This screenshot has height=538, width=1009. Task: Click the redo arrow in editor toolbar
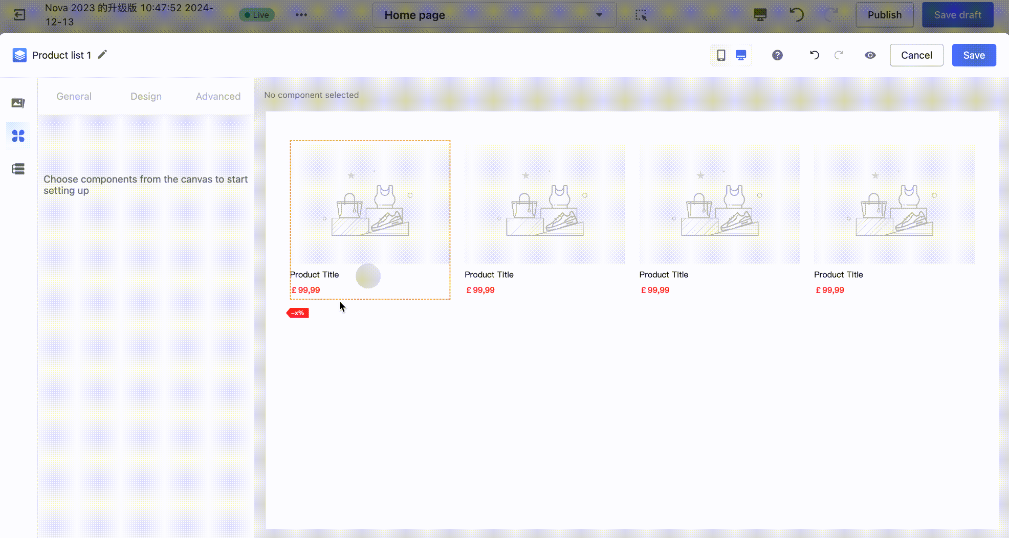tap(839, 55)
